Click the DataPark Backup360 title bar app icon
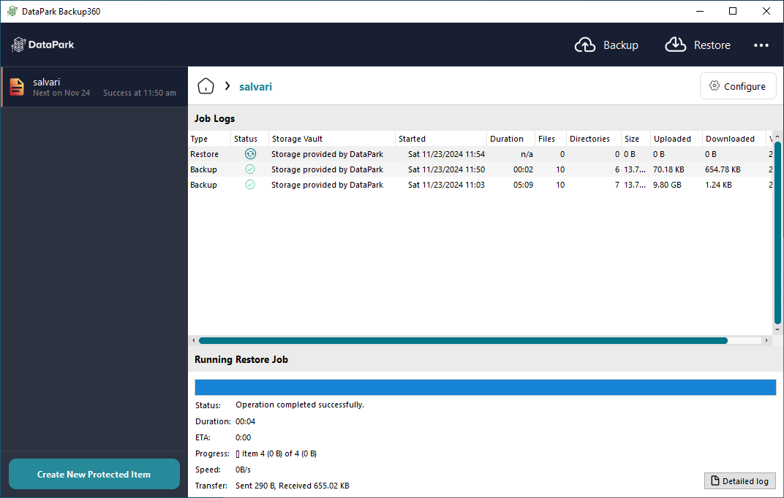 coord(12,11)
